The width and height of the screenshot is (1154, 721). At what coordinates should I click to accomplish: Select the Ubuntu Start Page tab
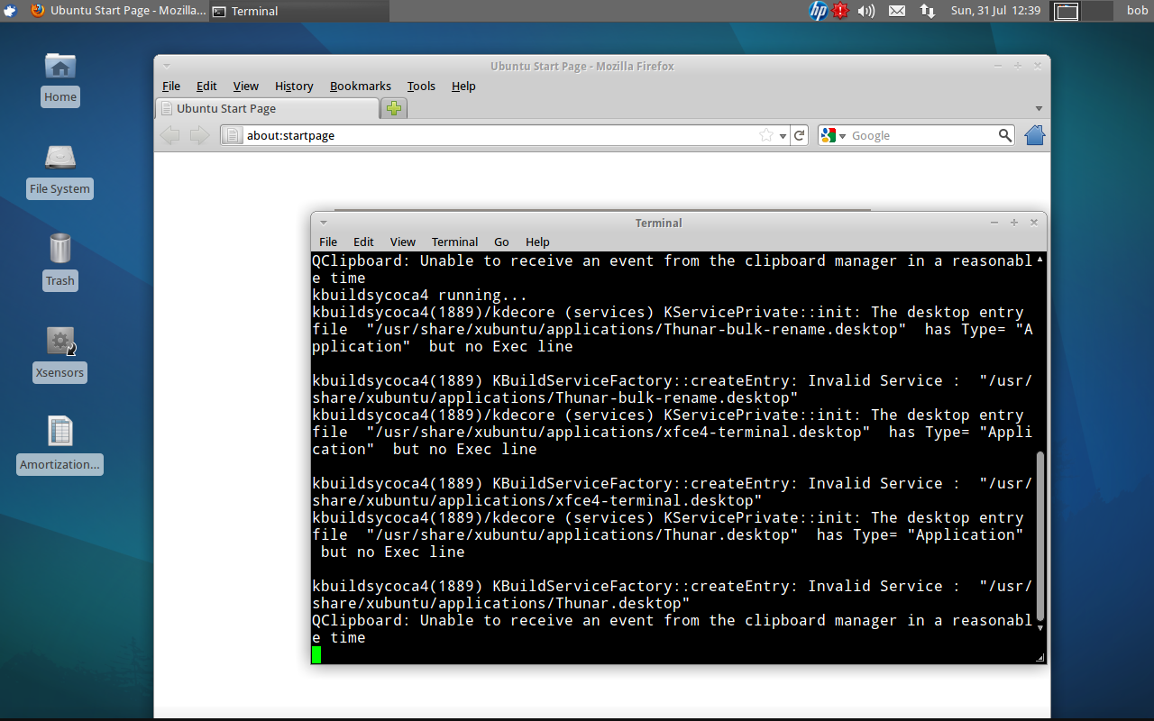click(x=267, y=108)
